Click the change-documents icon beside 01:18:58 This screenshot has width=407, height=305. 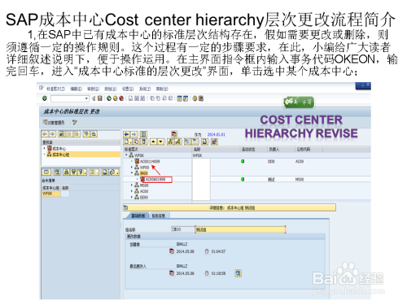(238, 273)
